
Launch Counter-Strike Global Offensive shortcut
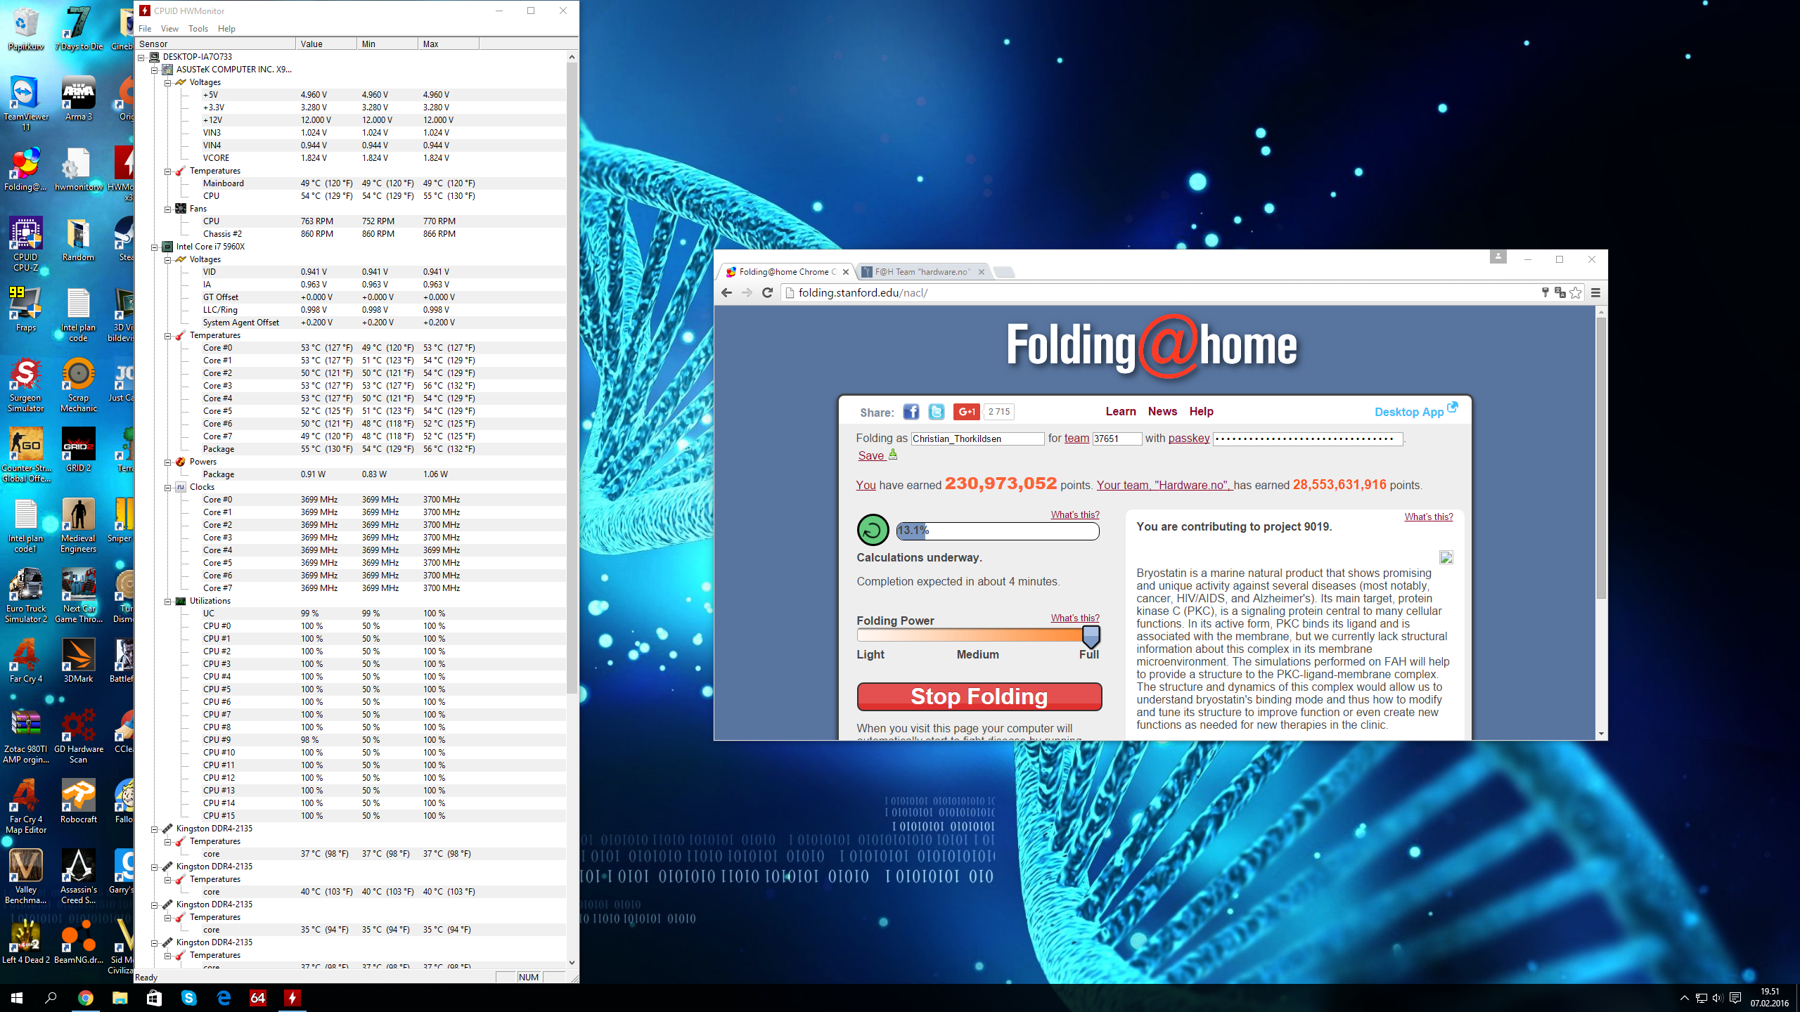click(26, 455)
